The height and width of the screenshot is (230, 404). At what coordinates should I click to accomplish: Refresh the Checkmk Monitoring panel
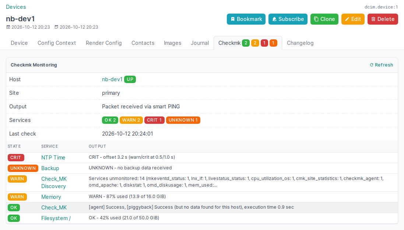pyautogui.click(x=381, y=65)
